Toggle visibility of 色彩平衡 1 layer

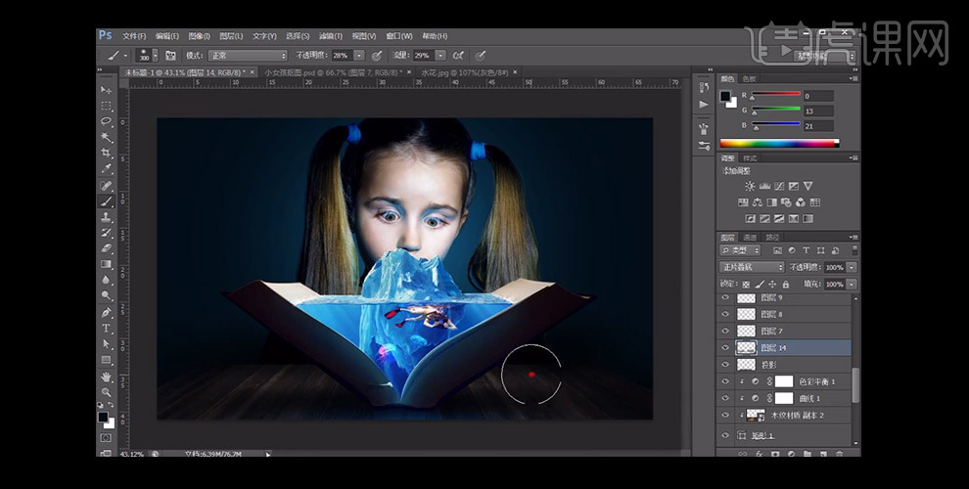(x=725, y=381)
